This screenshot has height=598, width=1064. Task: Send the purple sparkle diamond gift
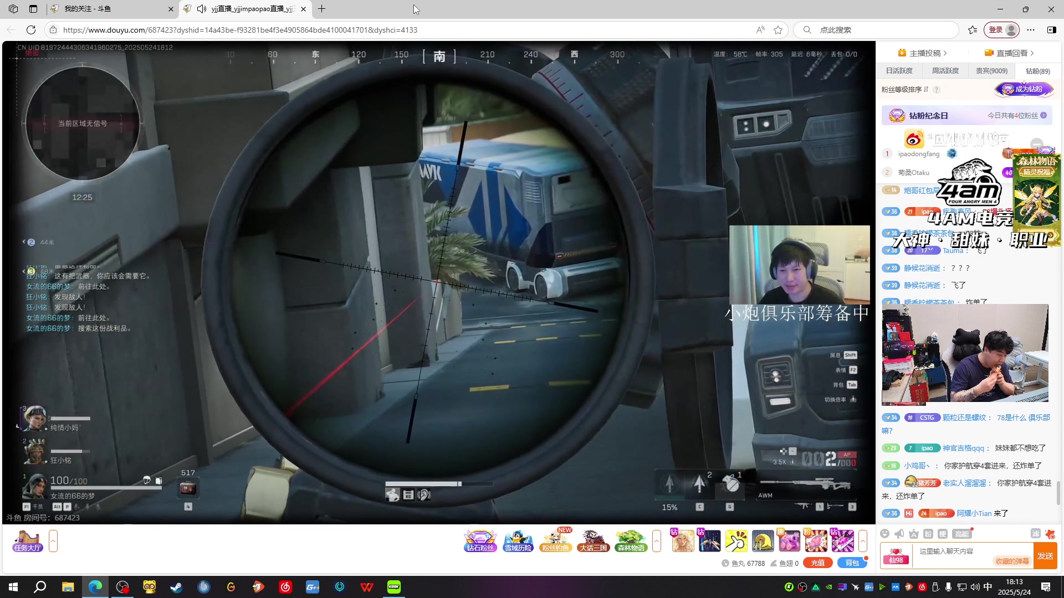(842, 541)
